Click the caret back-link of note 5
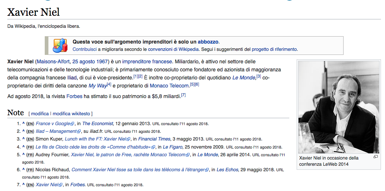Image resolution: width=385 pixels, height=191 pixels. pos(23,155)
